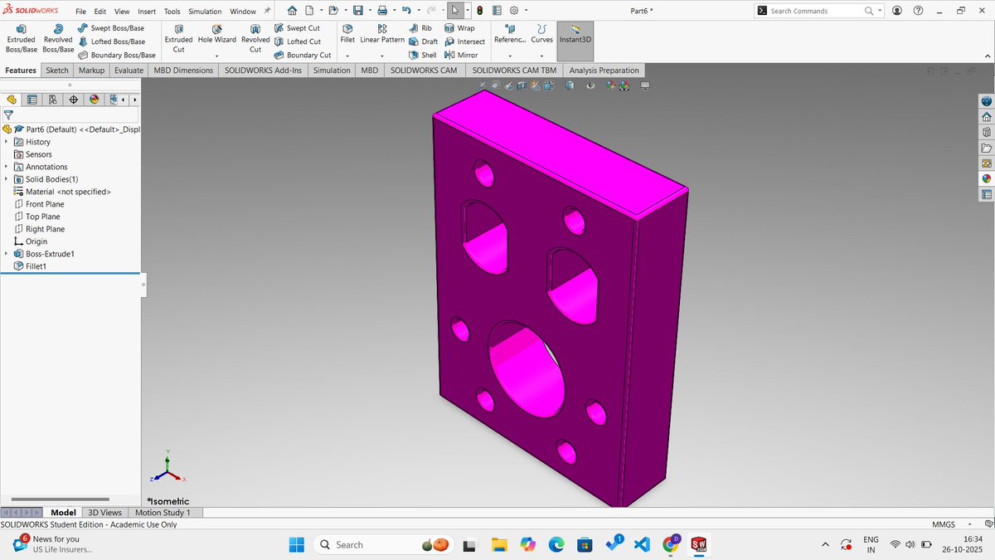
Task: Click the Rebuild traffic light icon
Action: coord(480,11)
